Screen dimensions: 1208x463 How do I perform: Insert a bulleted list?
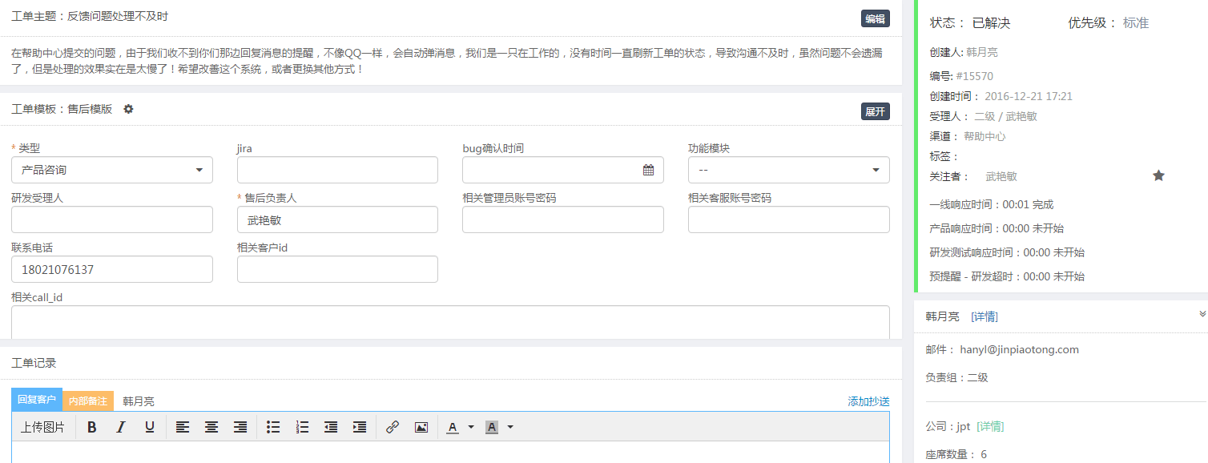pyautogui.click(x=273, y=427)
